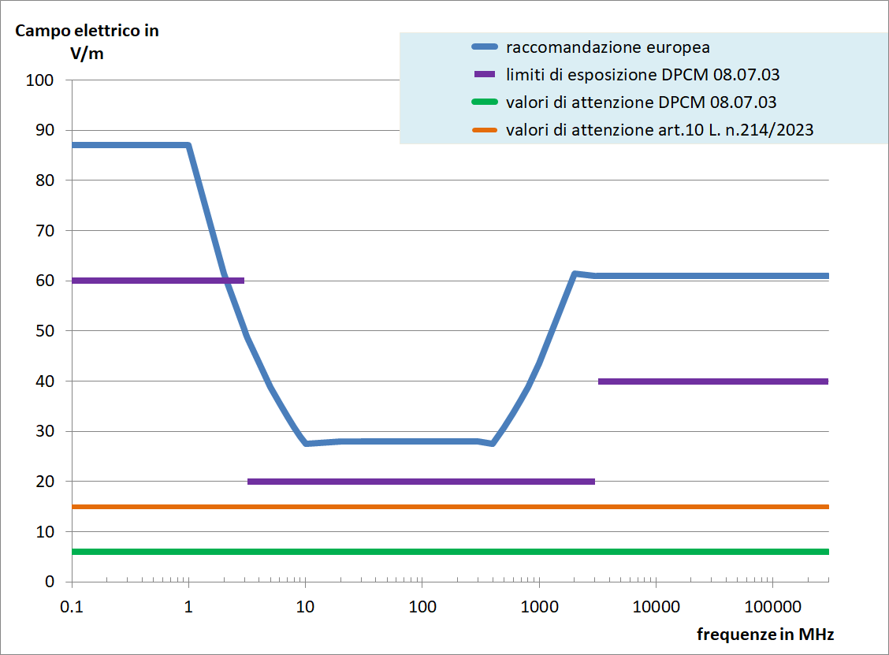Viewport: 889px width, 655px height.
Task: Click the purple 20 V/m middle segment
Action: tap(422, 482)
